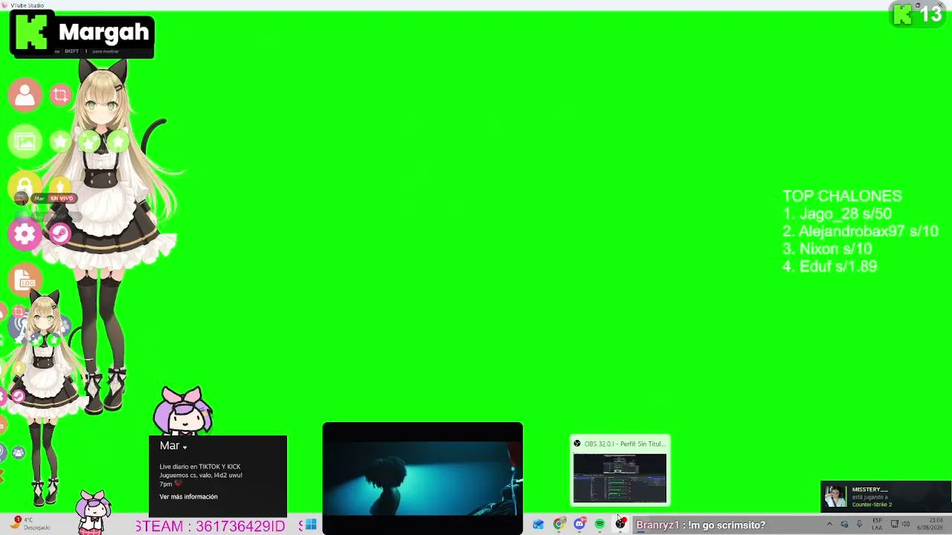Viewport: 952px width, 535px height.
Task: Click the Ver más información link
Action: click(188, 496)
